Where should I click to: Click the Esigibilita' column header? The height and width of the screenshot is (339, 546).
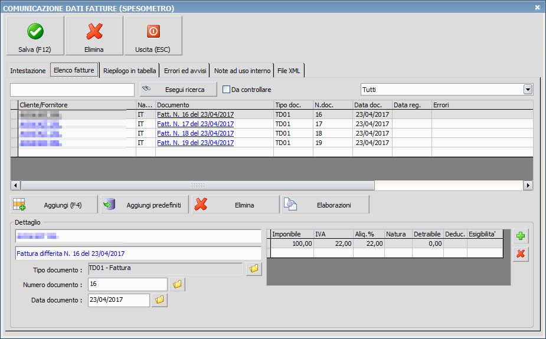tap(485, 234)
